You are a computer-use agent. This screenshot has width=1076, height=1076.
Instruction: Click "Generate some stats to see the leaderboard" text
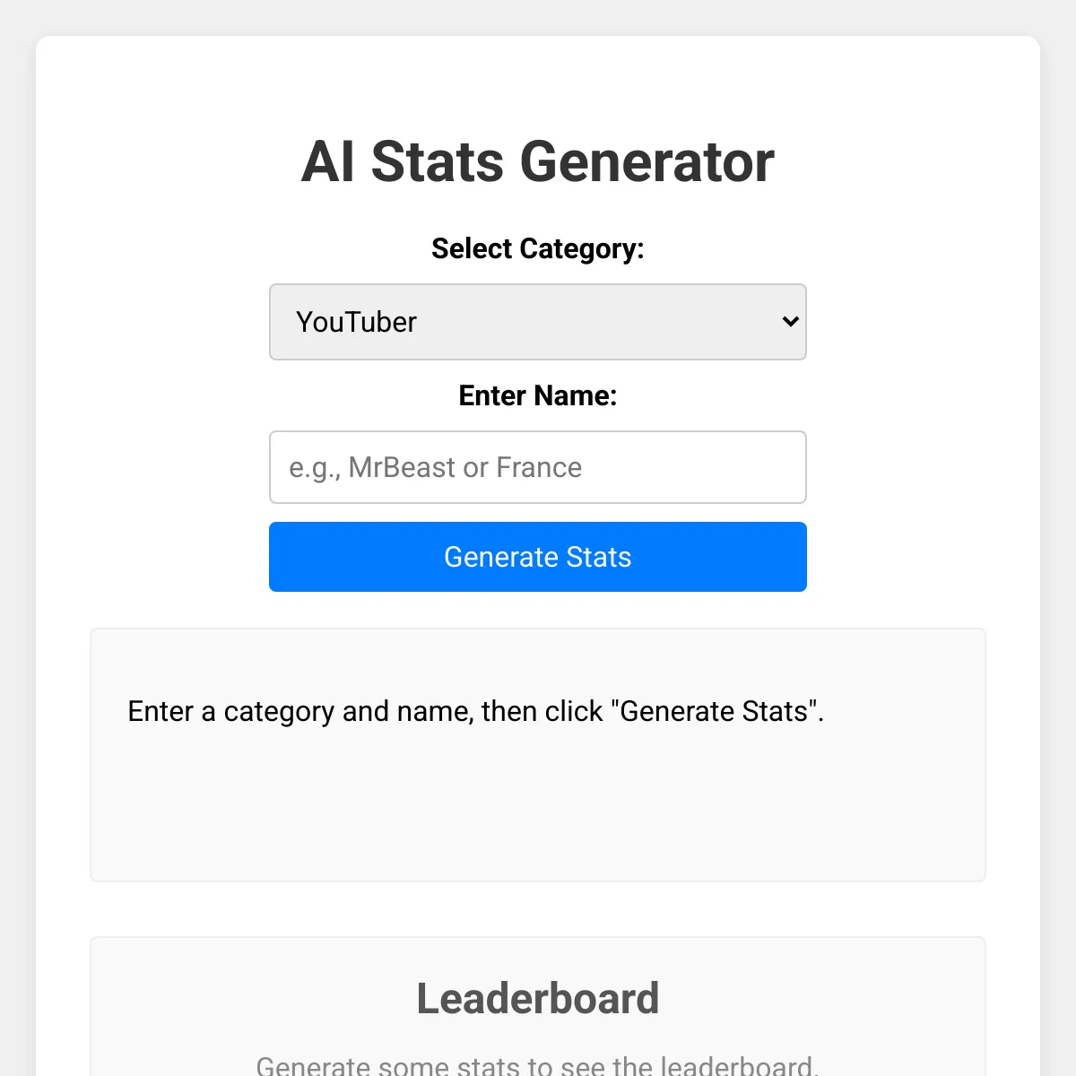pos(538,1065)
